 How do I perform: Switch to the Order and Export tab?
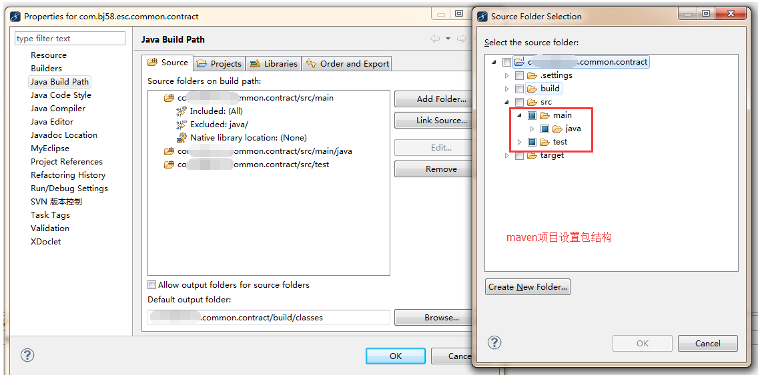coord(347,63)
